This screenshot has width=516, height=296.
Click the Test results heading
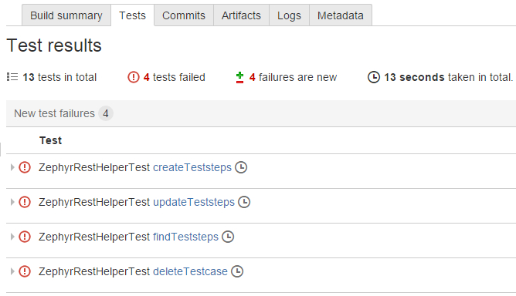[54, 45]
